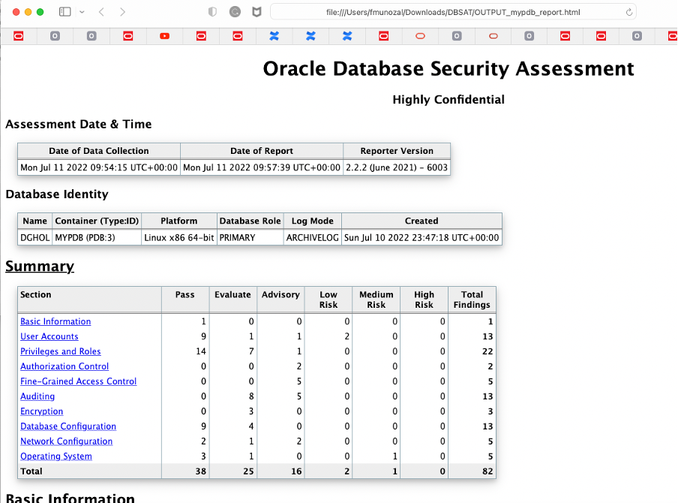Click the Summary heading
Image resolution: width=678 pixels, height=503 pixels.
click(x=40, y=267)
